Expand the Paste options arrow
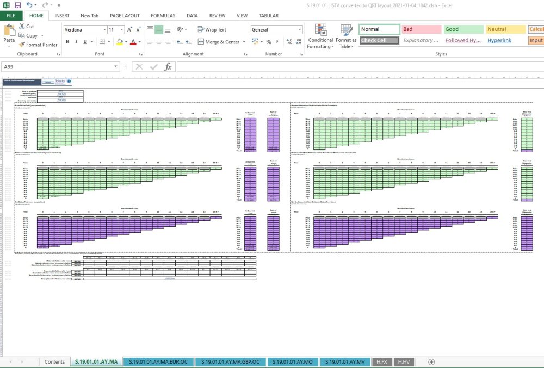The width and height of the screenshot is (544, 368). (9, 46)
